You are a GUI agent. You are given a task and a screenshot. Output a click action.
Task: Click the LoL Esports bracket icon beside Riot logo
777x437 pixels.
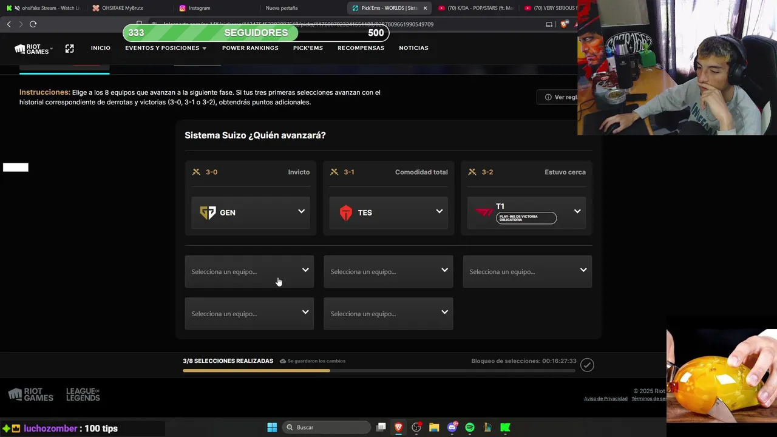(x=69, y=49)
